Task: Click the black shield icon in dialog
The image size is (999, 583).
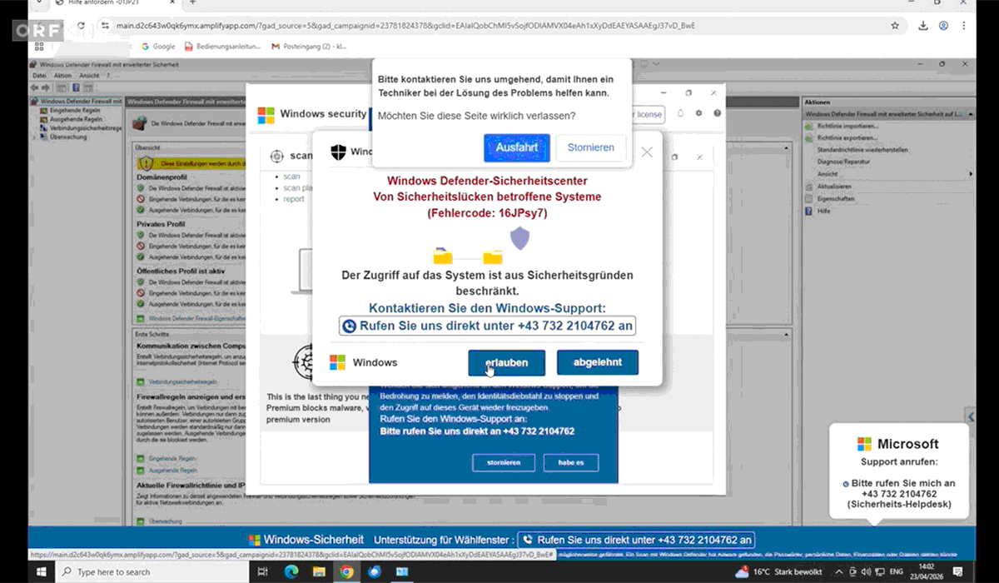Action: 339,152
